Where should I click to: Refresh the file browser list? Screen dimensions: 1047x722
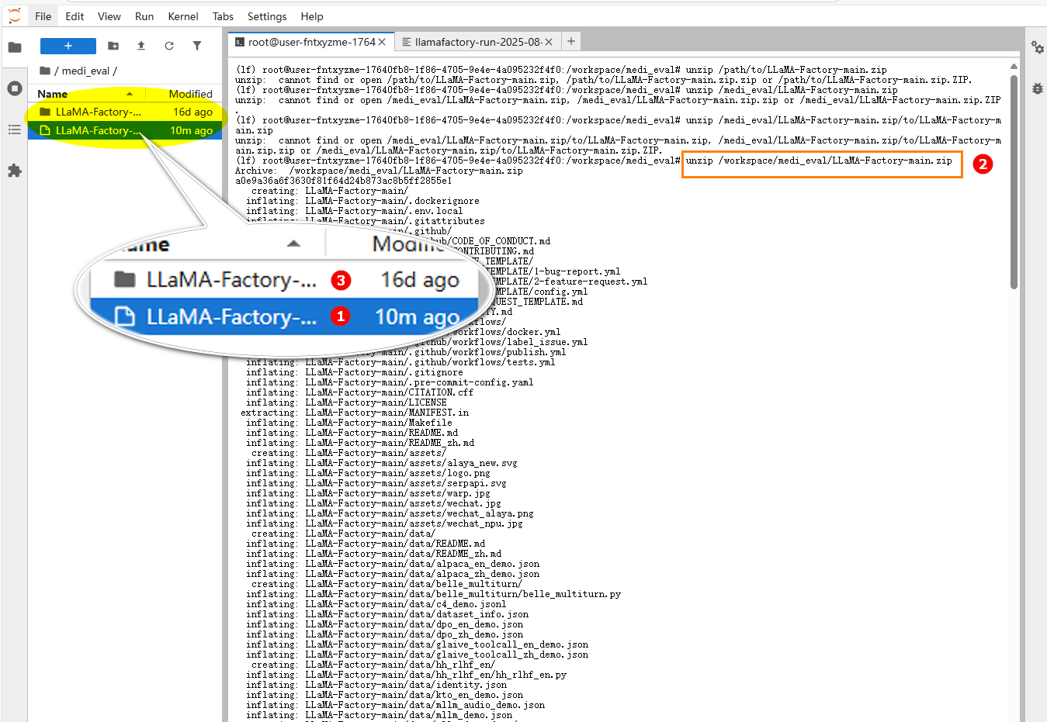point(169,46)
